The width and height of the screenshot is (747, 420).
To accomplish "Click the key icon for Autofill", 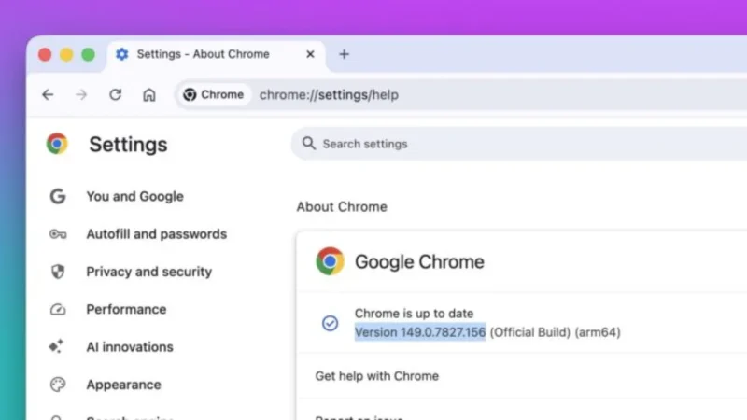I will (58, 234).
